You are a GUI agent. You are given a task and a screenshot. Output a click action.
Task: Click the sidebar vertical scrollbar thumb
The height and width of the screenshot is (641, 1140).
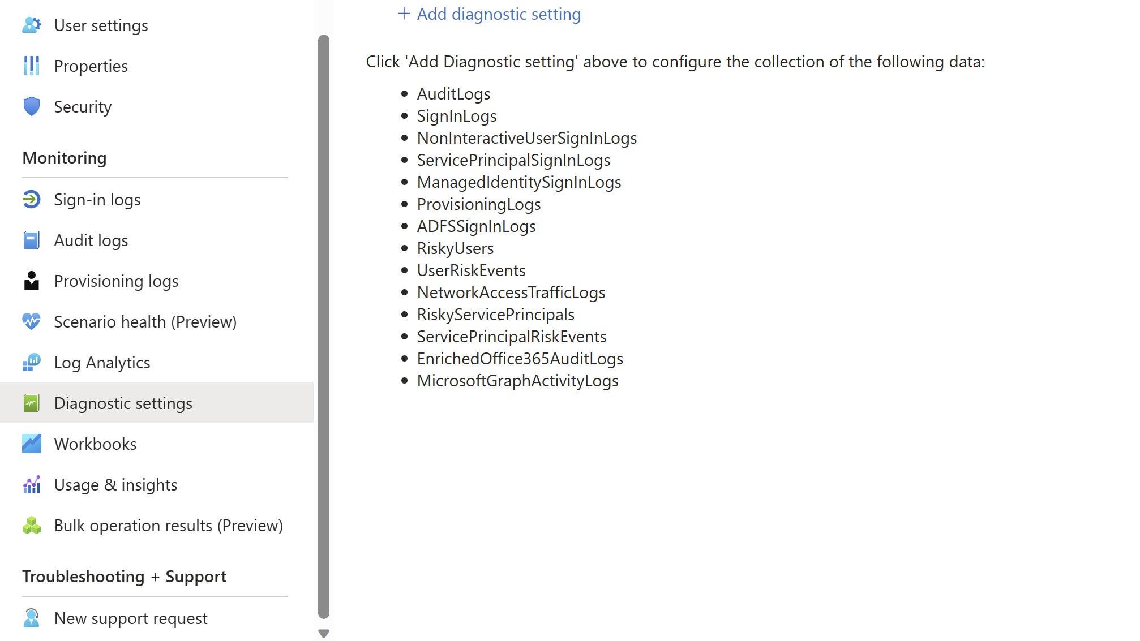[324, 326]
